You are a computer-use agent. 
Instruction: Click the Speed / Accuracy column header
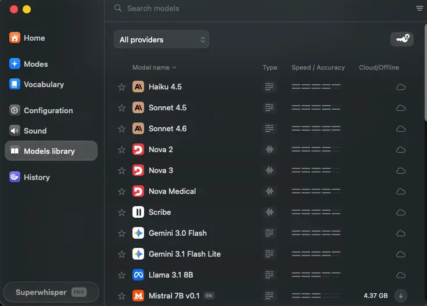point(318,67)
